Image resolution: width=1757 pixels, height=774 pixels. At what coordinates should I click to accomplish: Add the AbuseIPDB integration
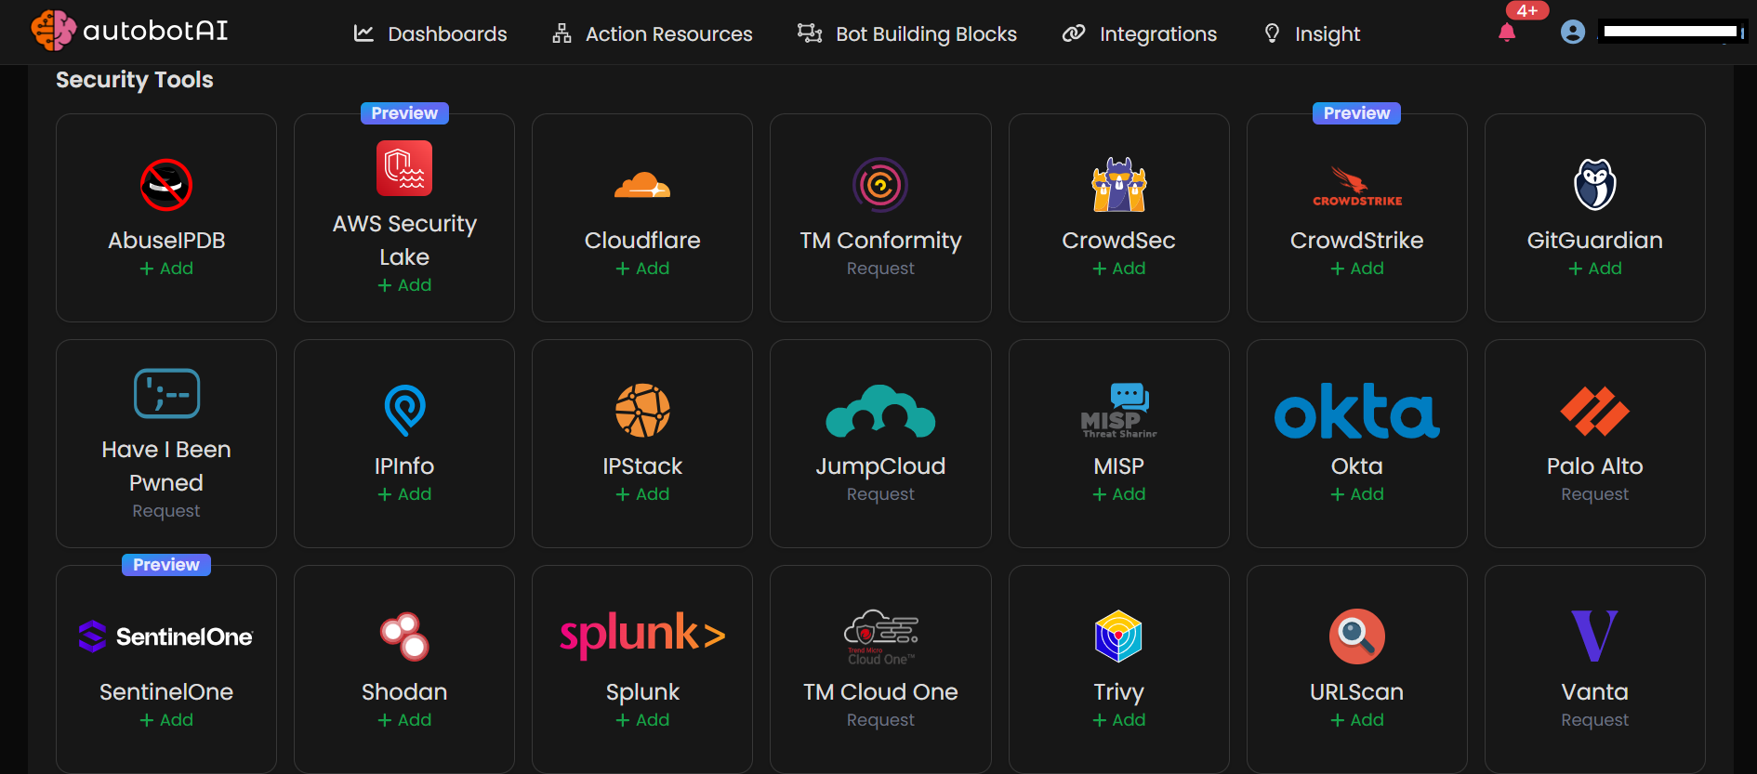[x=166, y=269]
